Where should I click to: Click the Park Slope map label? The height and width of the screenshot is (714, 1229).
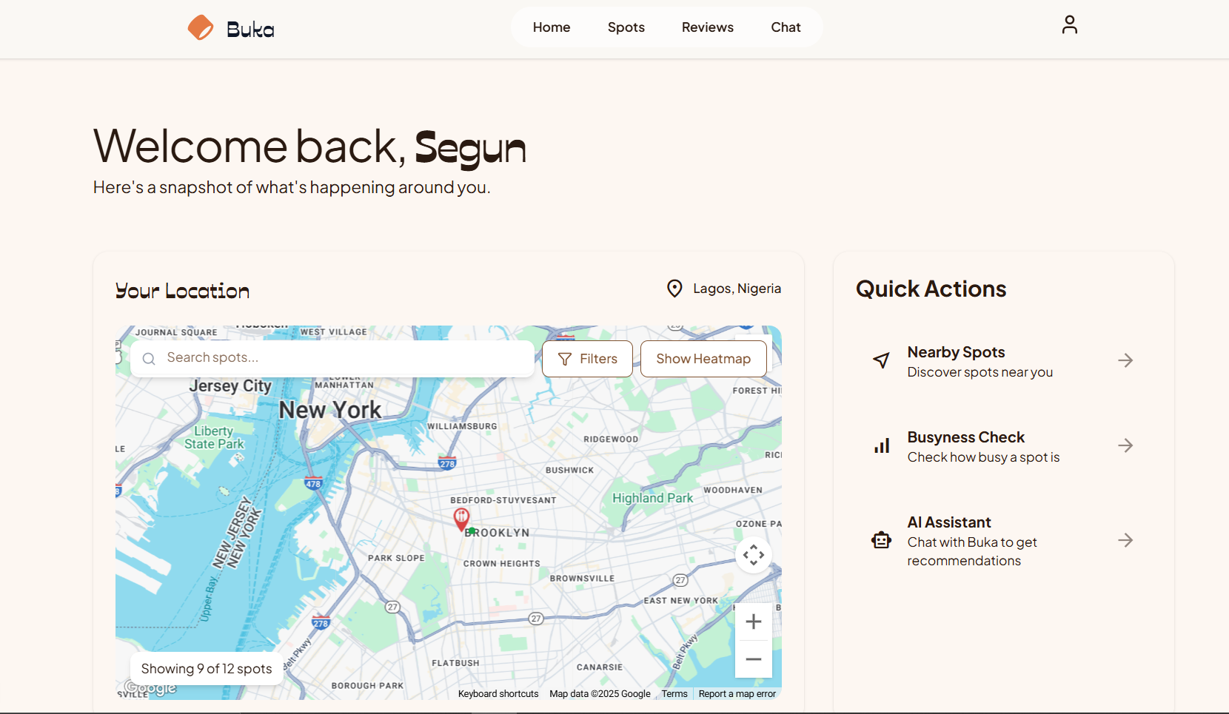click(x=396, y=558)
